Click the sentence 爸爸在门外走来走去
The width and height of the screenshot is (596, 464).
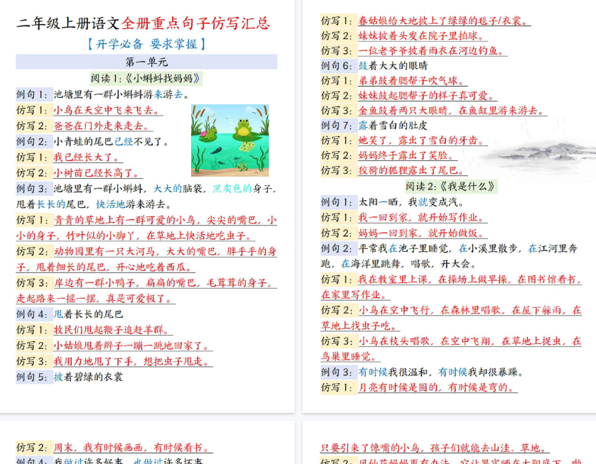click(x=102, y=126)
